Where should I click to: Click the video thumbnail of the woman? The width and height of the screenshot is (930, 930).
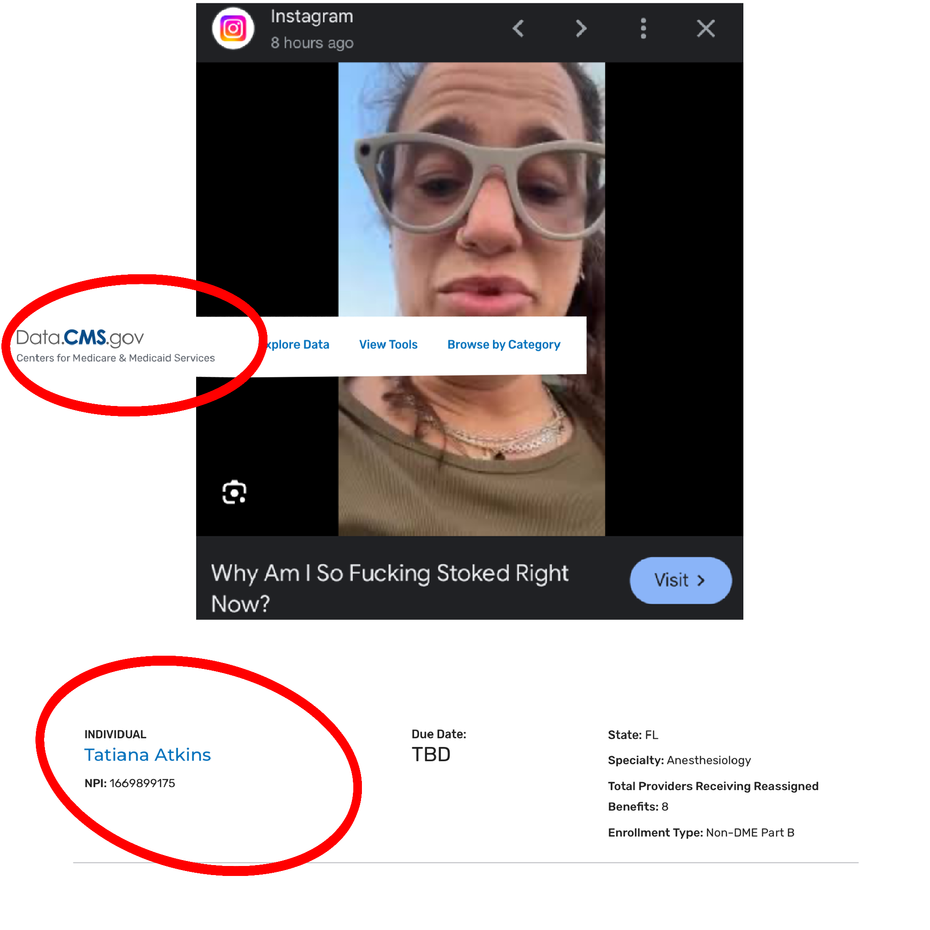pos(472,299)
